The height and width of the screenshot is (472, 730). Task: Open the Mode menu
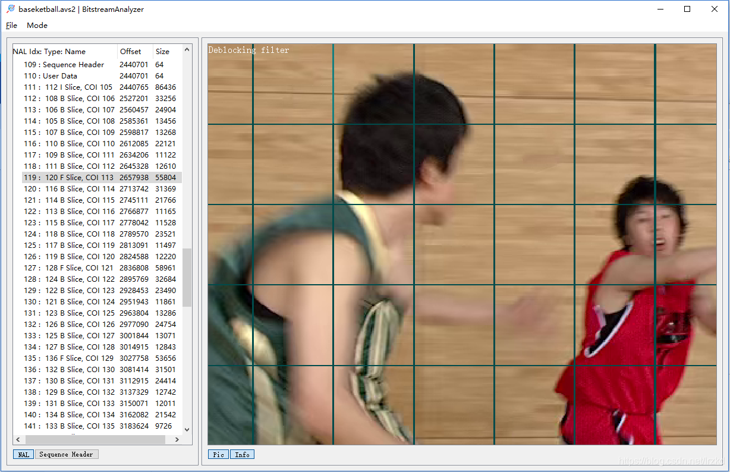point(37,25)
